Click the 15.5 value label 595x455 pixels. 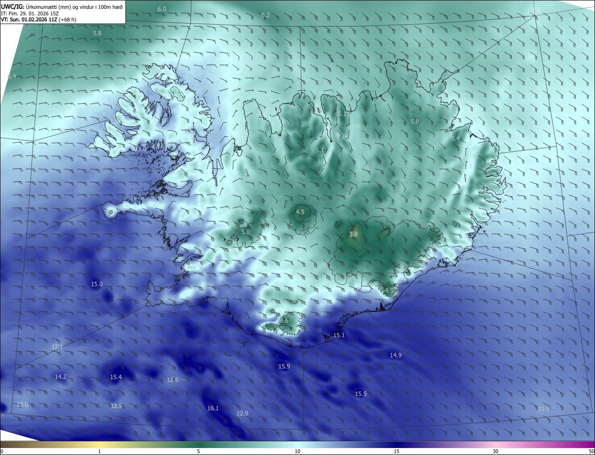(x=361, y=394)
